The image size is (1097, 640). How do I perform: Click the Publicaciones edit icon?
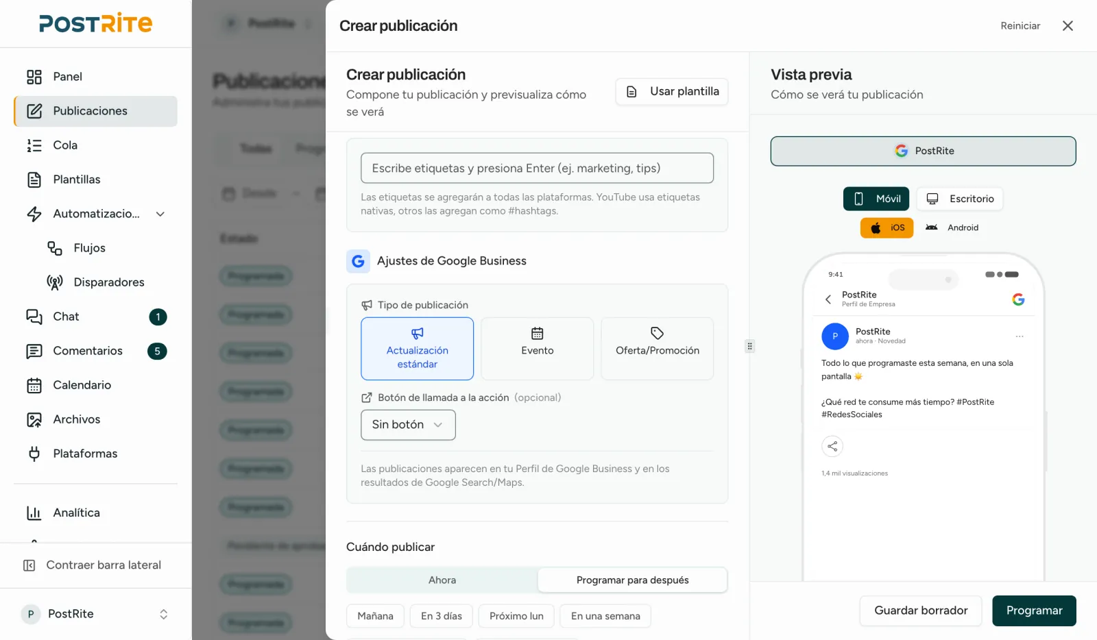click(x=34, y=111)
